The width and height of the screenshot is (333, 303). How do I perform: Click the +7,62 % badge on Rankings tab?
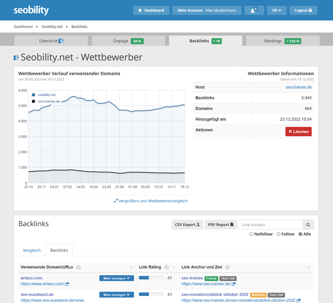click(293, 41)
